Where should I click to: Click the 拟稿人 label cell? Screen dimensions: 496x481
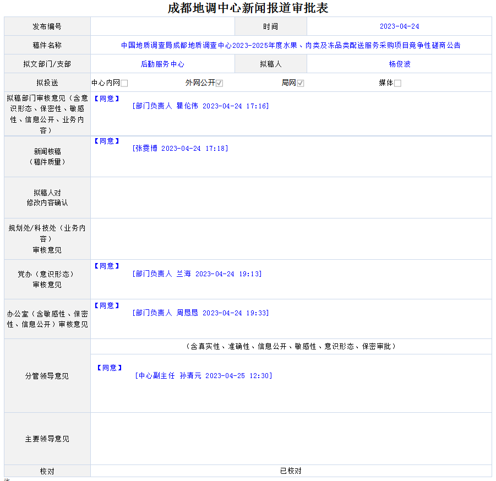click(271, 64)
